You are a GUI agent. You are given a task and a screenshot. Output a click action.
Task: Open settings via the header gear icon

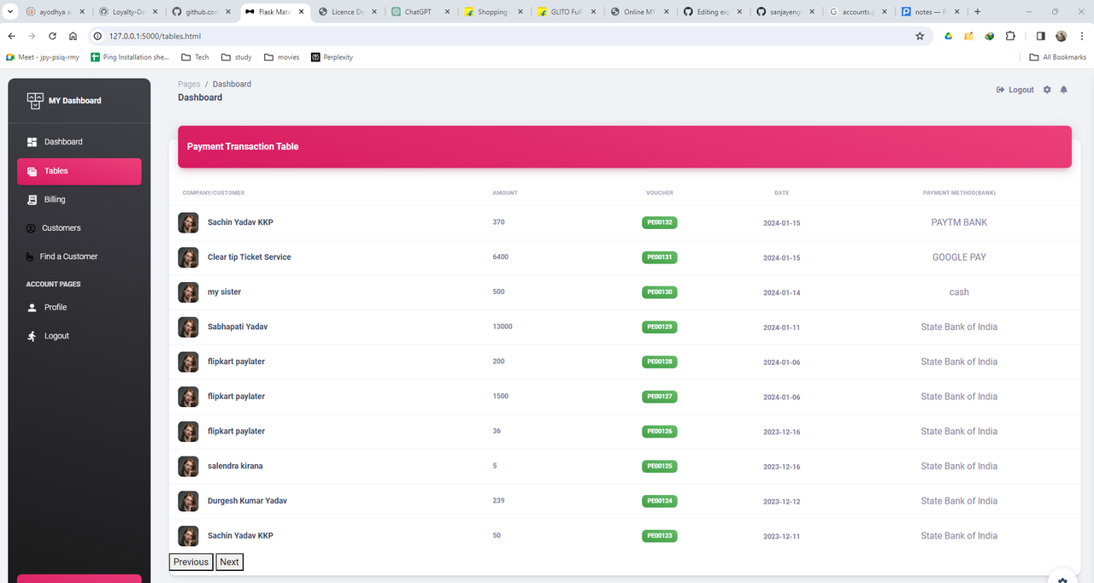click(x=1047, y=90)
